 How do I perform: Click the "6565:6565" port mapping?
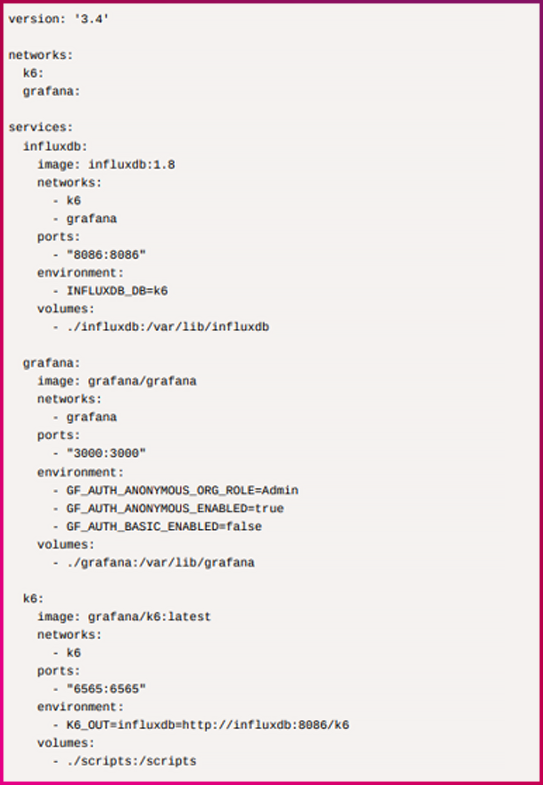106,689
